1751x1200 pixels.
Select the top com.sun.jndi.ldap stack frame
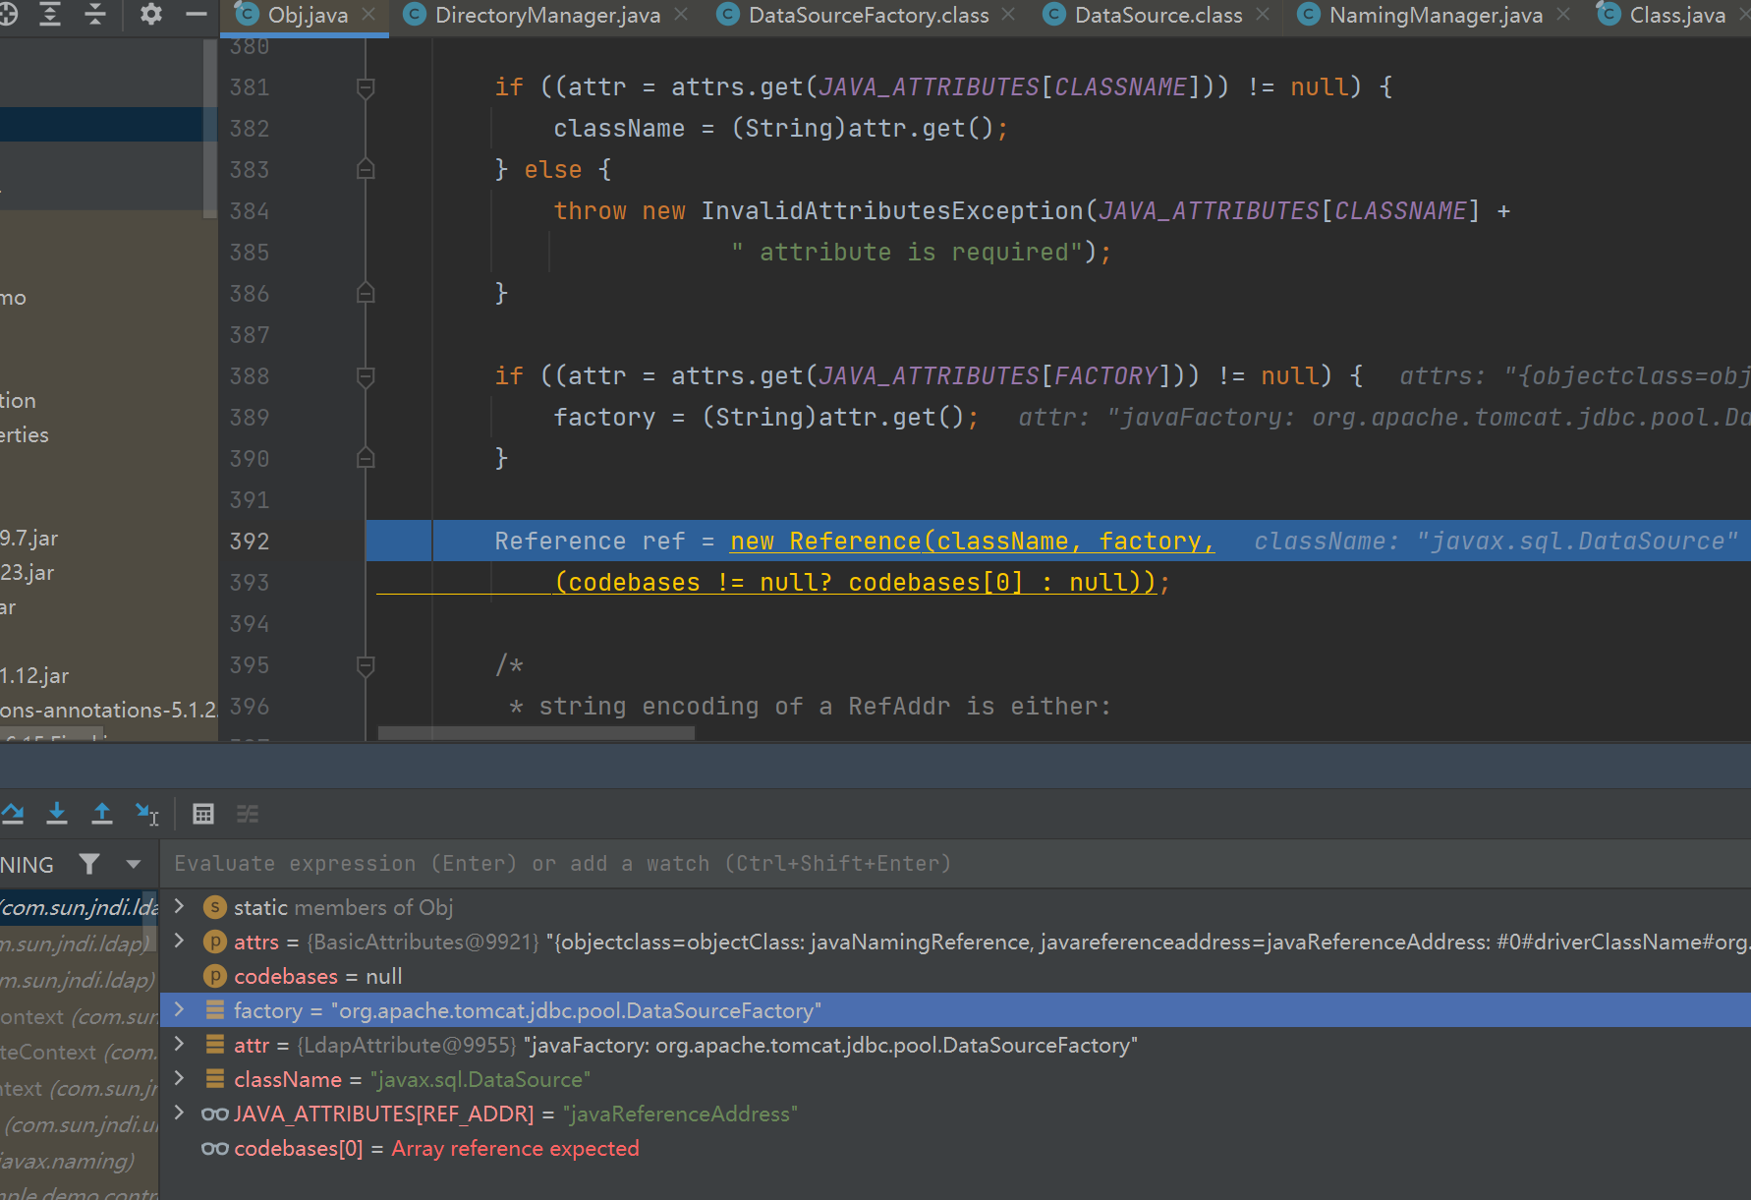[x=79, y=907]
